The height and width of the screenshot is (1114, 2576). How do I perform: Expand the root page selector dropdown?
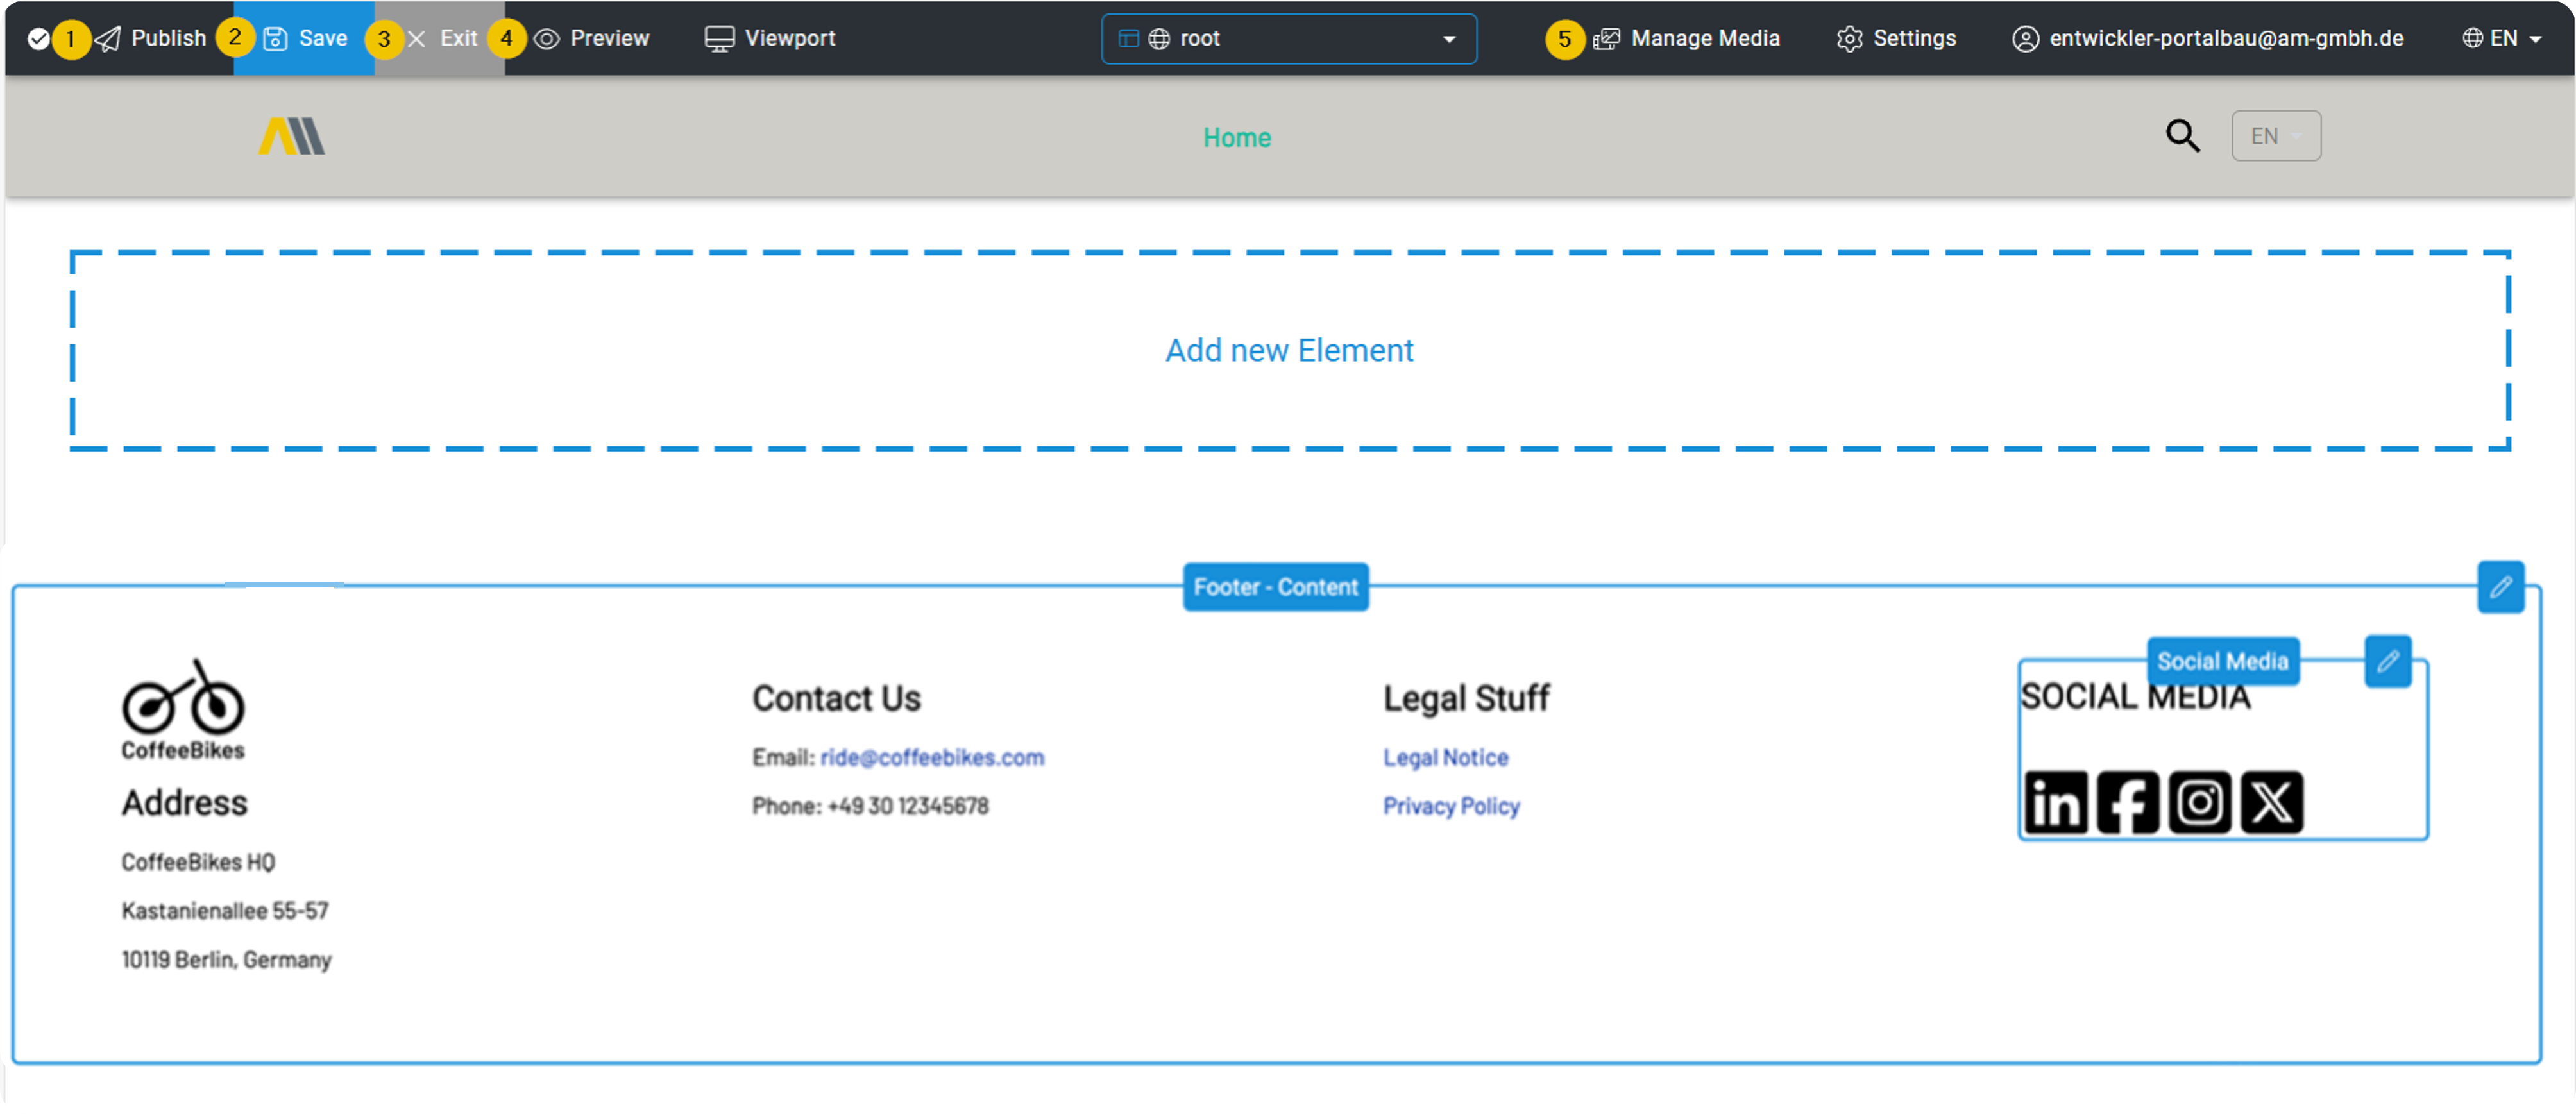pyautogui.click(x=1288, y=39)
